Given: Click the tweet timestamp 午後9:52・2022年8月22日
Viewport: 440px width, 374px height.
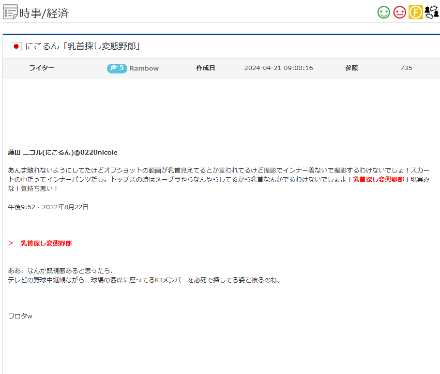Looking at the screenshot, I should point(48,207).
